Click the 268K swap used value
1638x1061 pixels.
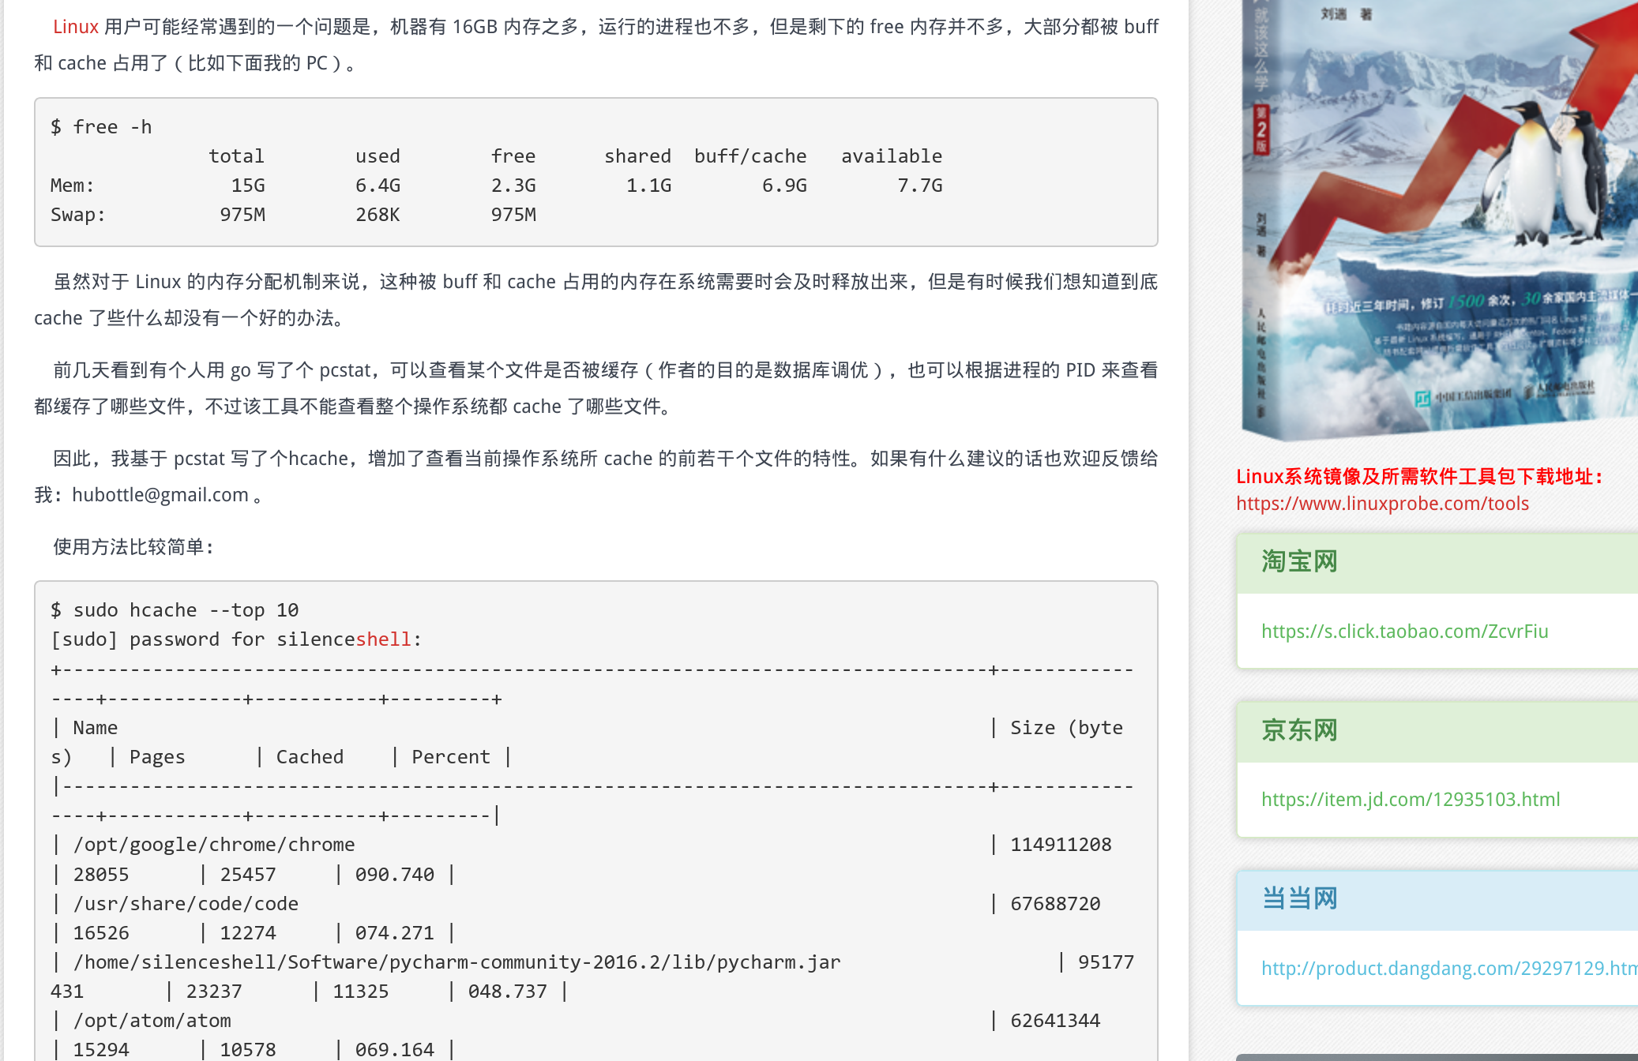(x=378, y=215)
